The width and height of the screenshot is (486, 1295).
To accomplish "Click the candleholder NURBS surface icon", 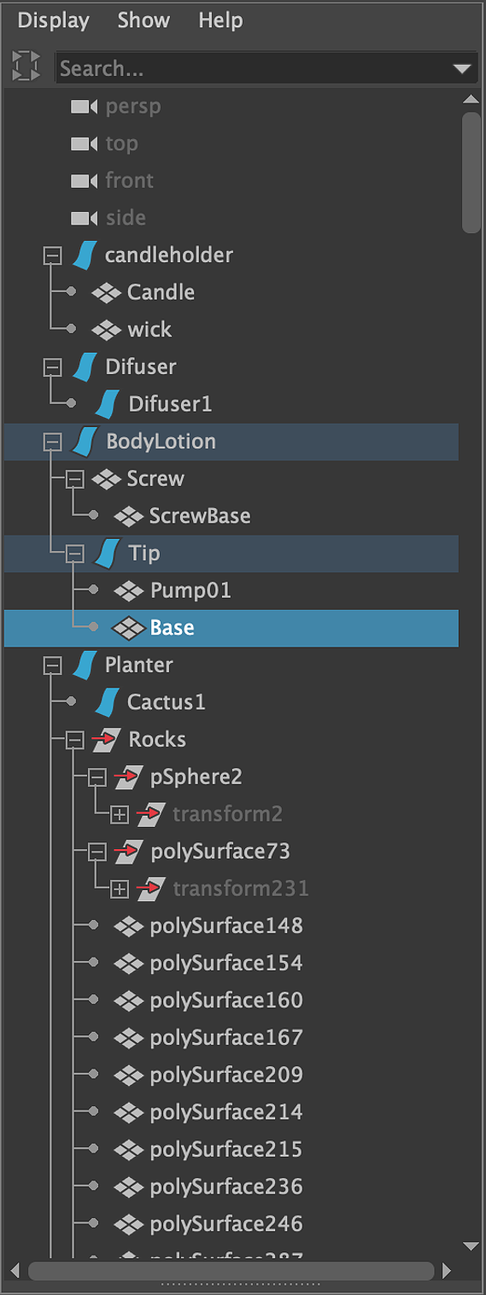I will click(x=84, y=255).
